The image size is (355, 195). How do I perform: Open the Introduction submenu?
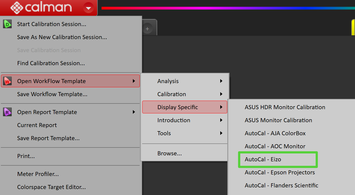174,120
